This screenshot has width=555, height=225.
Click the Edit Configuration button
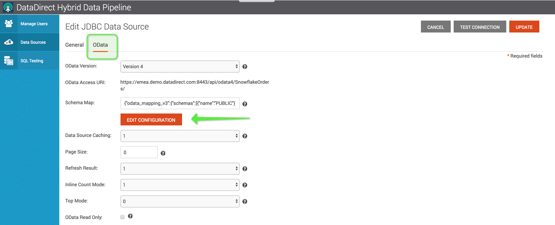click(x=151, y=120)
